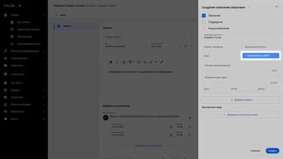Click the Отменить button
Image resolution: width=283 pixels, height=159 pixels.
(256, 151)
